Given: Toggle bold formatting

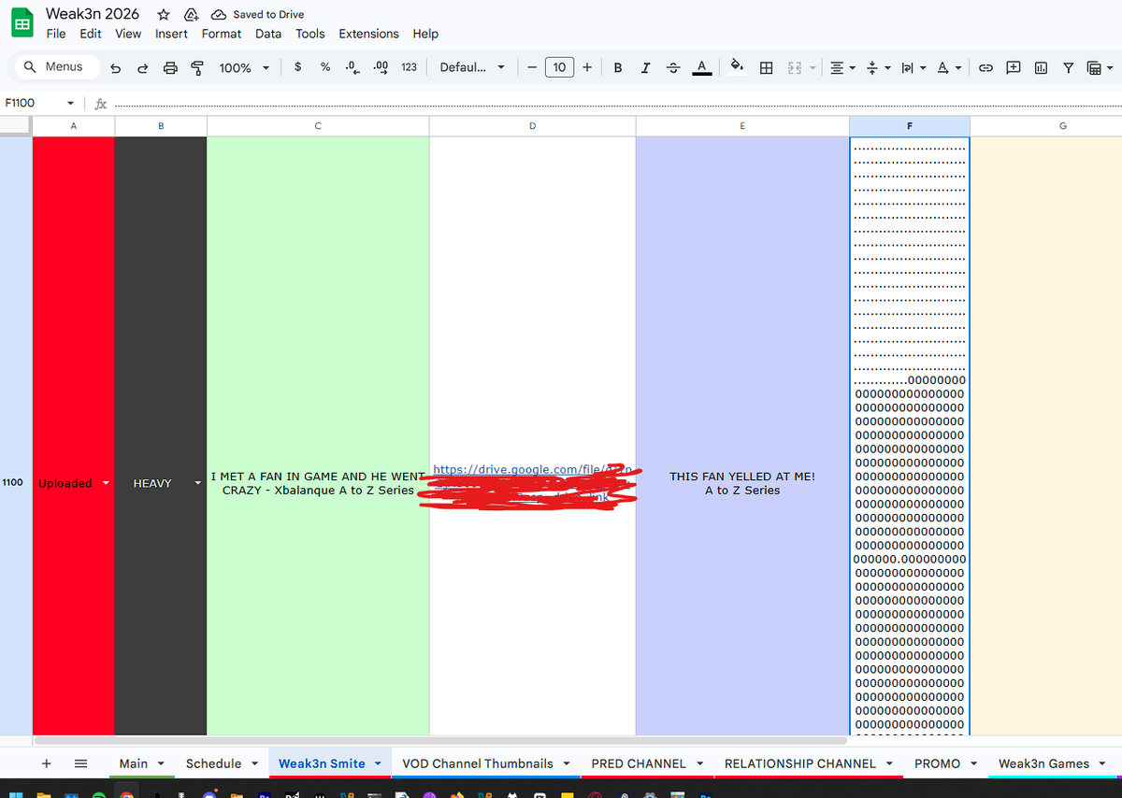Looking at the screenshot, I should coord(618,67).
